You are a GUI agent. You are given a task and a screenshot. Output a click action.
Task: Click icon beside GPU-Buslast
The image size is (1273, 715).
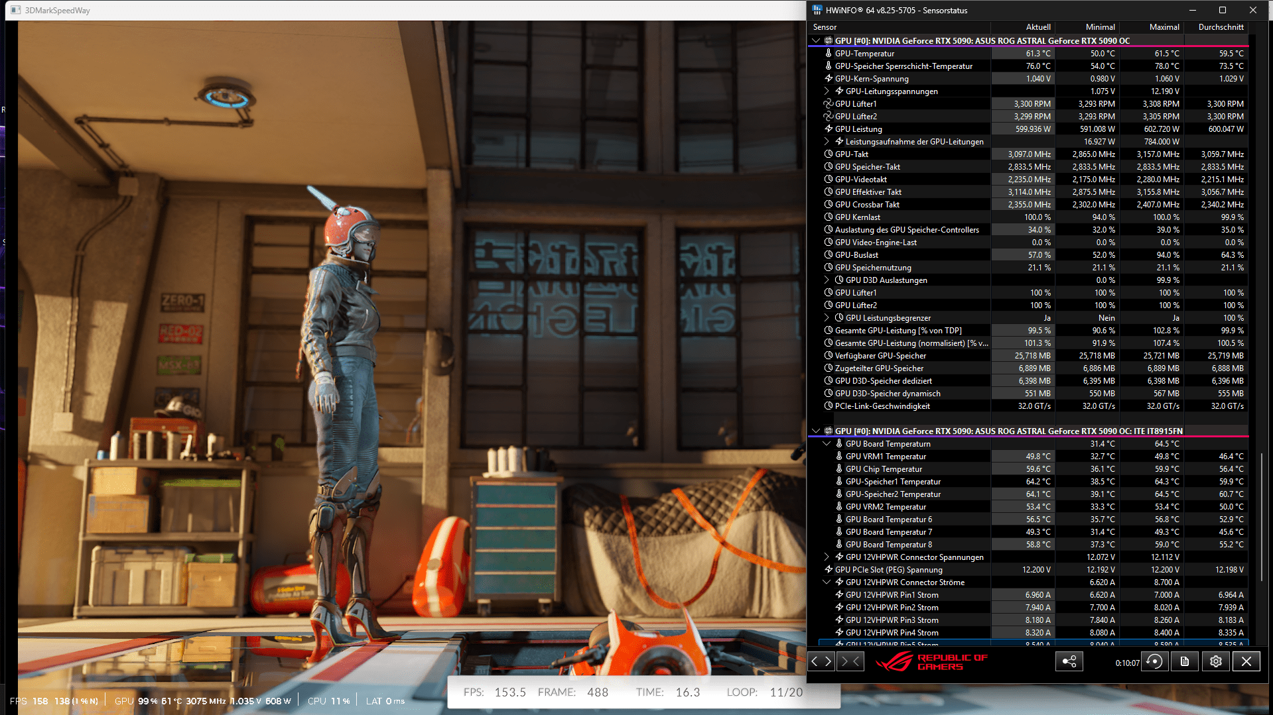click(x=829, y=254)
